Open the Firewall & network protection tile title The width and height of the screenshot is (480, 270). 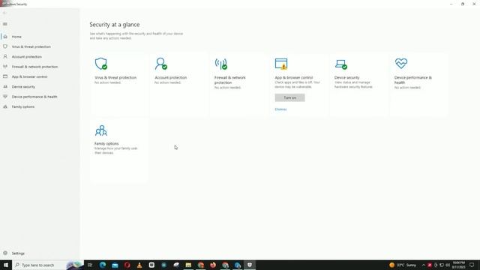[x=230, y=80]
